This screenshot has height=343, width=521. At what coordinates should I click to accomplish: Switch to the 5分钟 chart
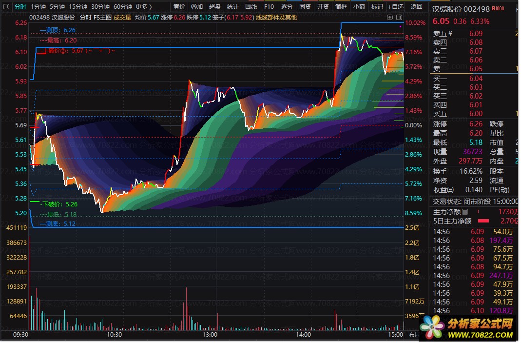[57, 7]
